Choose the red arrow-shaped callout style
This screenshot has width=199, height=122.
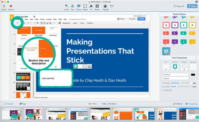(x=166, y=33)
